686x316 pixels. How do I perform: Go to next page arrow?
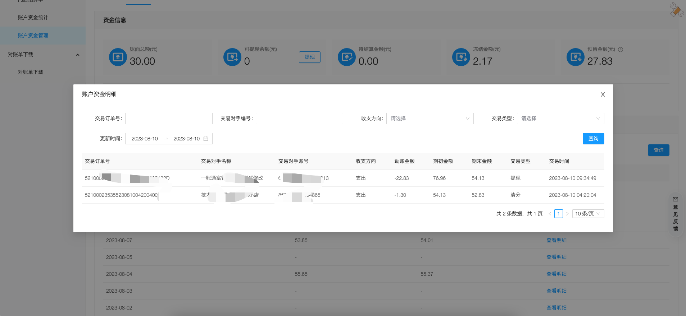(x=567, y=214)
